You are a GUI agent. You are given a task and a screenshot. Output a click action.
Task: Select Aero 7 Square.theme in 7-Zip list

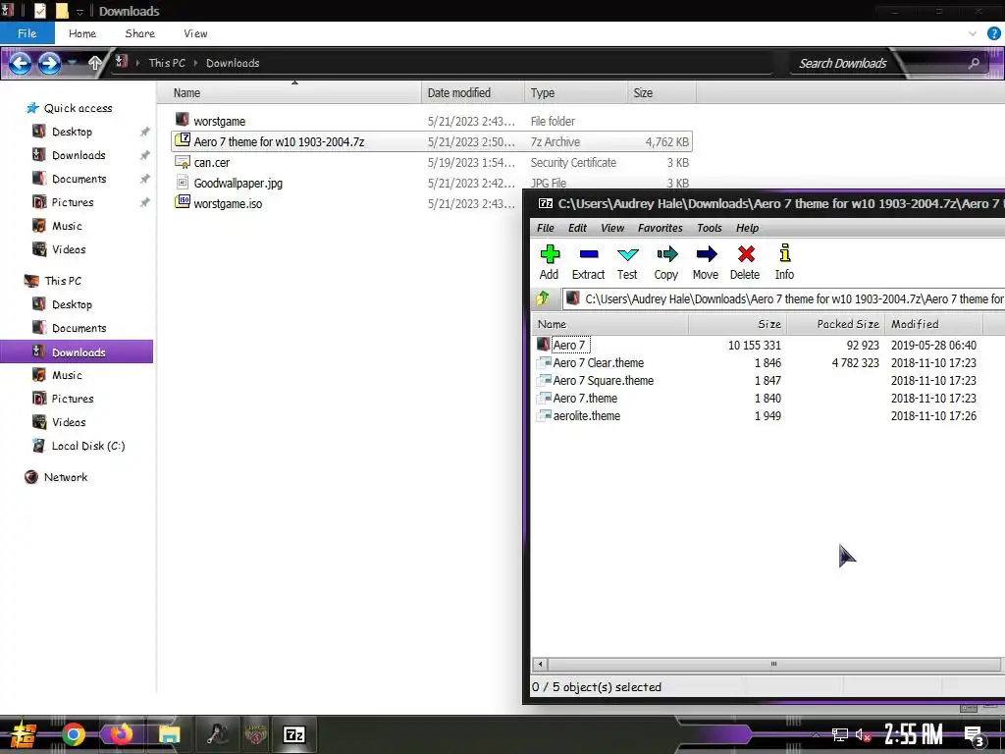[604, 380]
